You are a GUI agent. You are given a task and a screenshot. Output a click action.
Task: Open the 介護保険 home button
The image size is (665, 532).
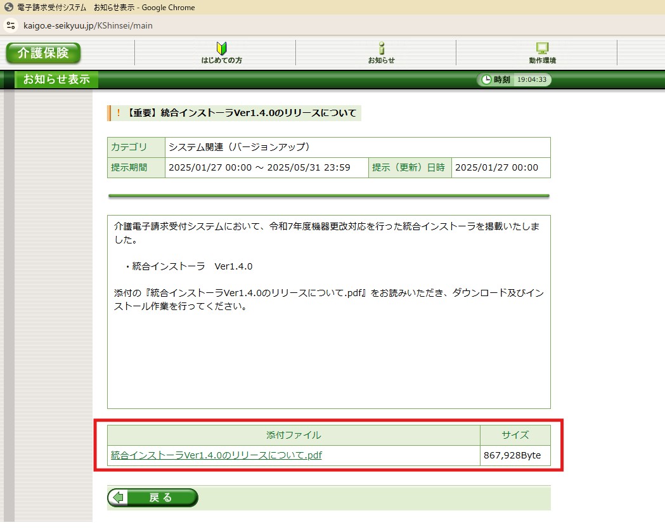(x=43, y=53)
